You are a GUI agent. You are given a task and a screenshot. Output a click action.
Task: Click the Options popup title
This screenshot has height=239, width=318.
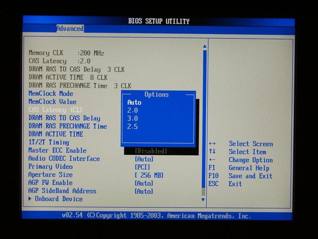[156, 95]
